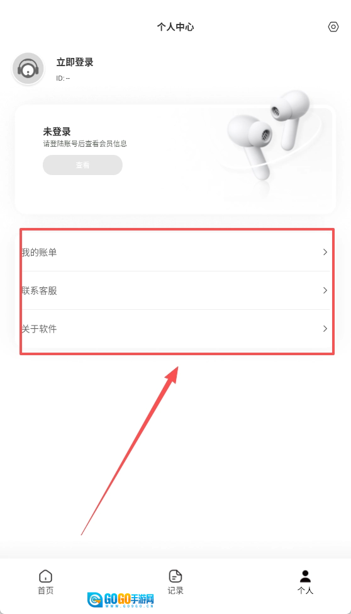This screenshot has width=351, height=614.
Task: Open the 关于软件 menu entry
Action: [175, 329]
